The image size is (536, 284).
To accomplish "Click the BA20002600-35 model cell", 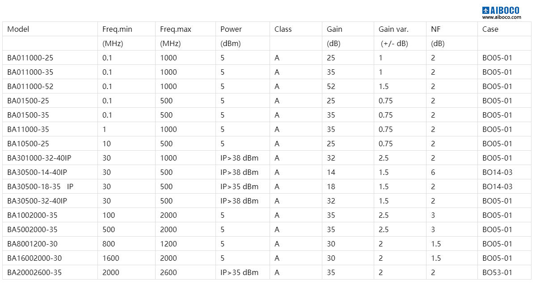I will 34,272.
